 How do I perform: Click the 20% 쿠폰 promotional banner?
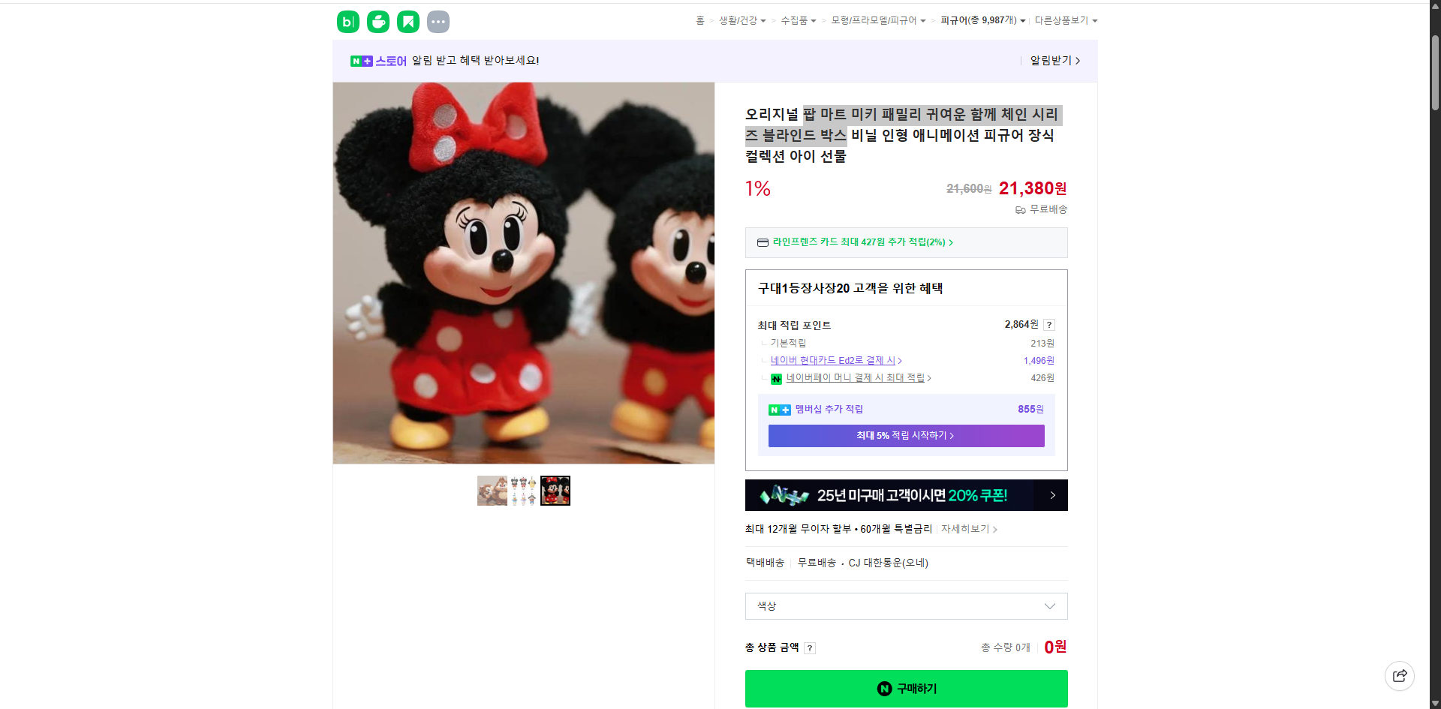tap(905, 495)
